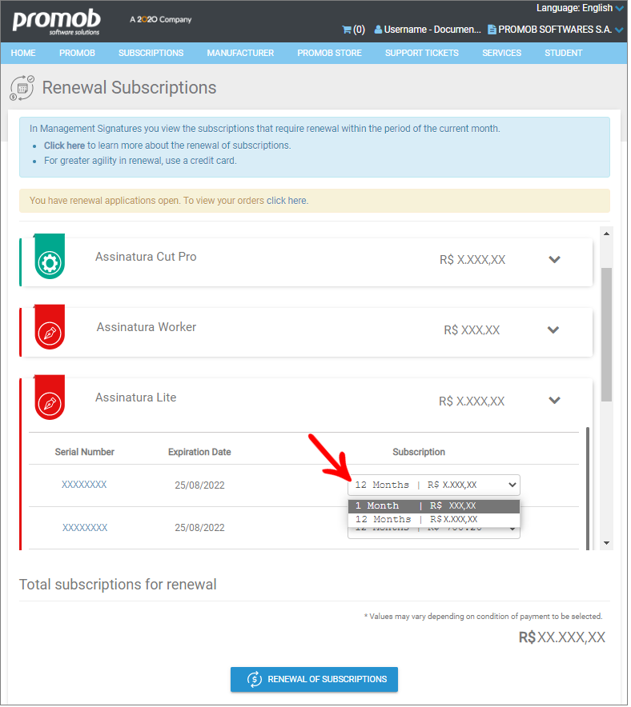Click the Cut Pro price R$ X.XXX,XX

tap(474, 261)
